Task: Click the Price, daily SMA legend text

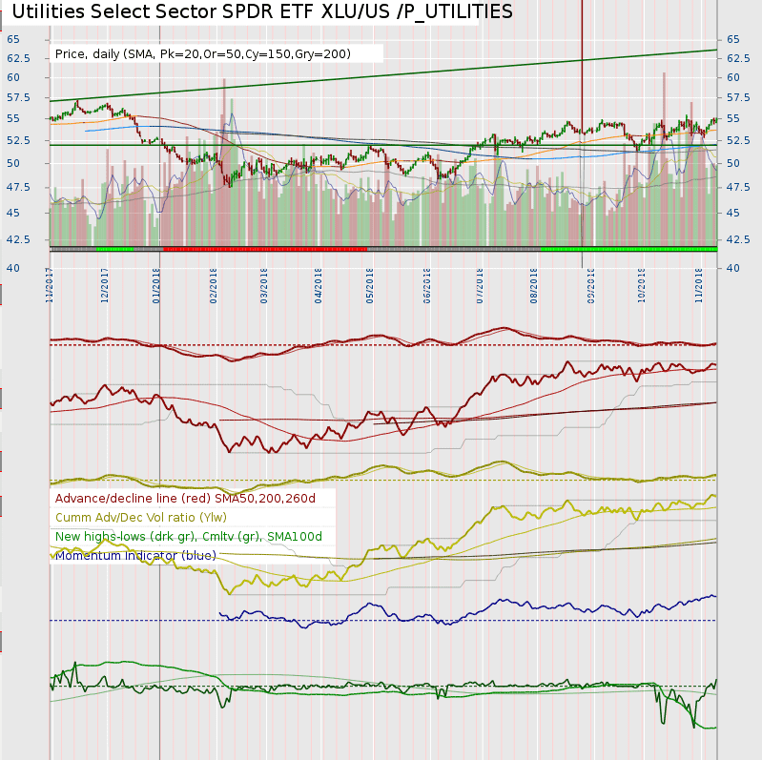Action: [x=202, y=54]
